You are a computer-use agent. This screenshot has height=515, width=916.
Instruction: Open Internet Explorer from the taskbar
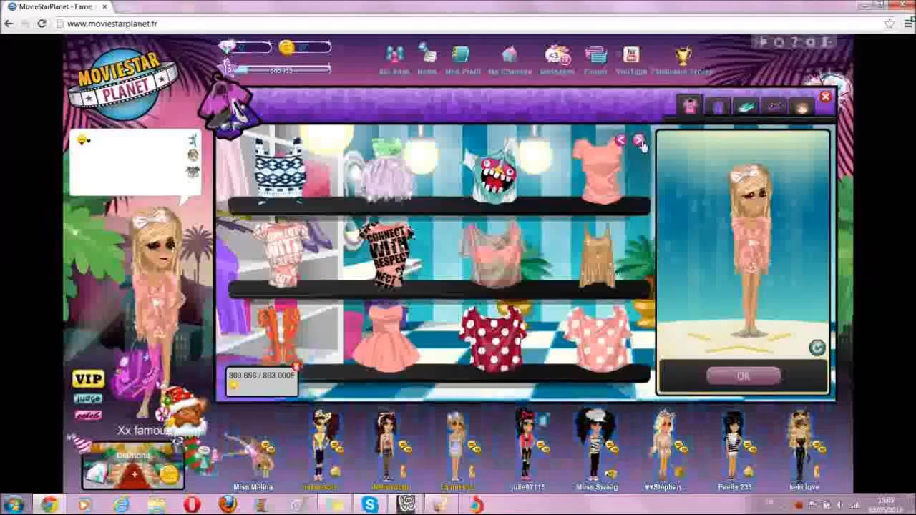(x=120, y=505)
